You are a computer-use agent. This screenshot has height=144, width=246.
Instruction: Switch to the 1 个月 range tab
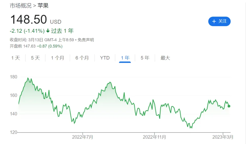pos(58,58)
